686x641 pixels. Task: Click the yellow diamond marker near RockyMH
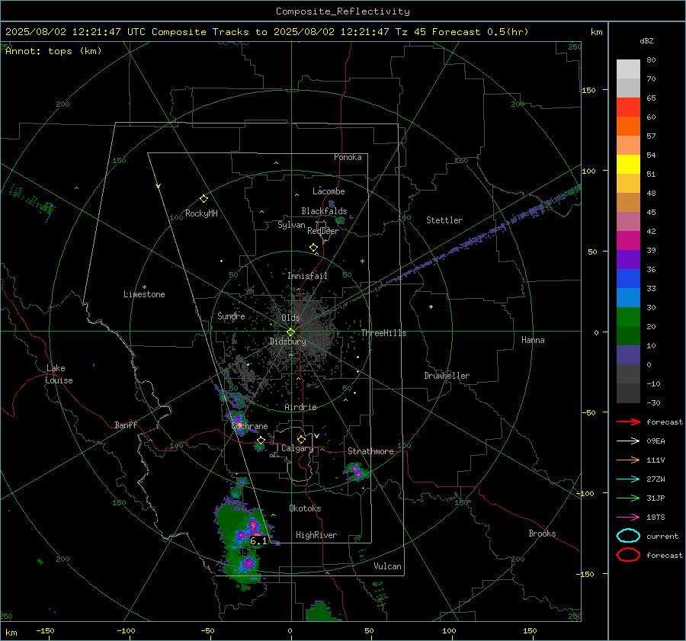tap(204, 199)
